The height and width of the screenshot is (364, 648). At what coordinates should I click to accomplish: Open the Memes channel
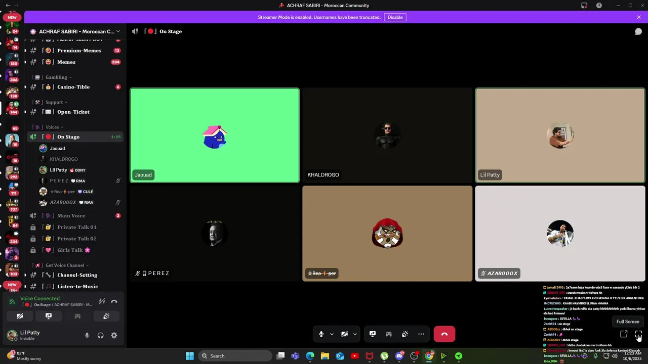75,62
